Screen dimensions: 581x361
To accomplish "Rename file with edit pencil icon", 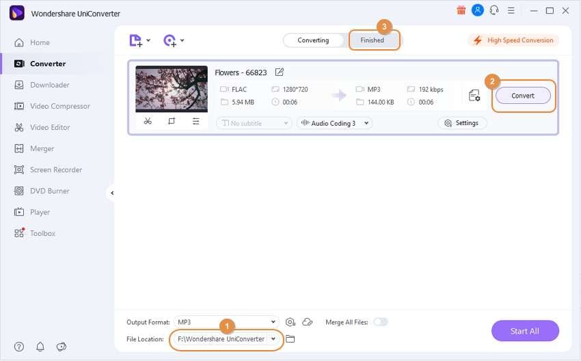I will (x=280, y=72).
